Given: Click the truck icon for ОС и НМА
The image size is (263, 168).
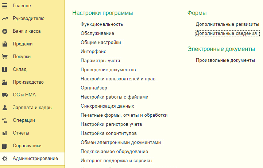Looking at the screenshot, I should (5, 95).
